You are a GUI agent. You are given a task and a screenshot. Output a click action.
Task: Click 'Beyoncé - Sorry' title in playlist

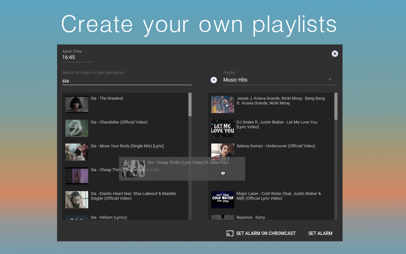coord(251,217)
